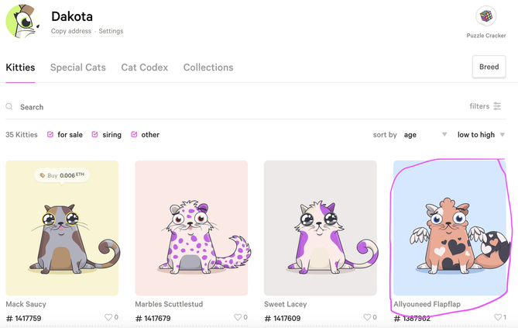Toggle the siring filter checkbox

[95, 134]
